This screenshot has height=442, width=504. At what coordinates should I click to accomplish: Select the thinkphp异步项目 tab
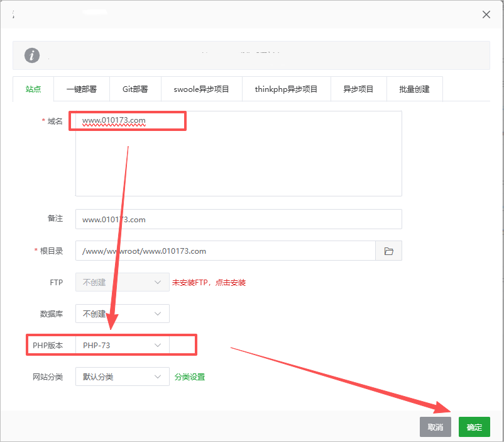286,89
